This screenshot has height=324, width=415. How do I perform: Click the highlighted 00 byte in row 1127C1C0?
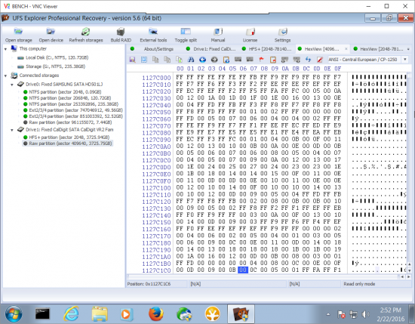tap(243, 270)
